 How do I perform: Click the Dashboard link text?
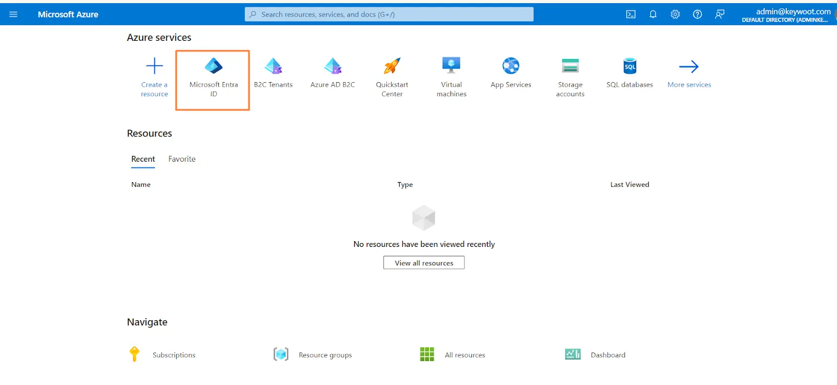[x=608, y=355]
